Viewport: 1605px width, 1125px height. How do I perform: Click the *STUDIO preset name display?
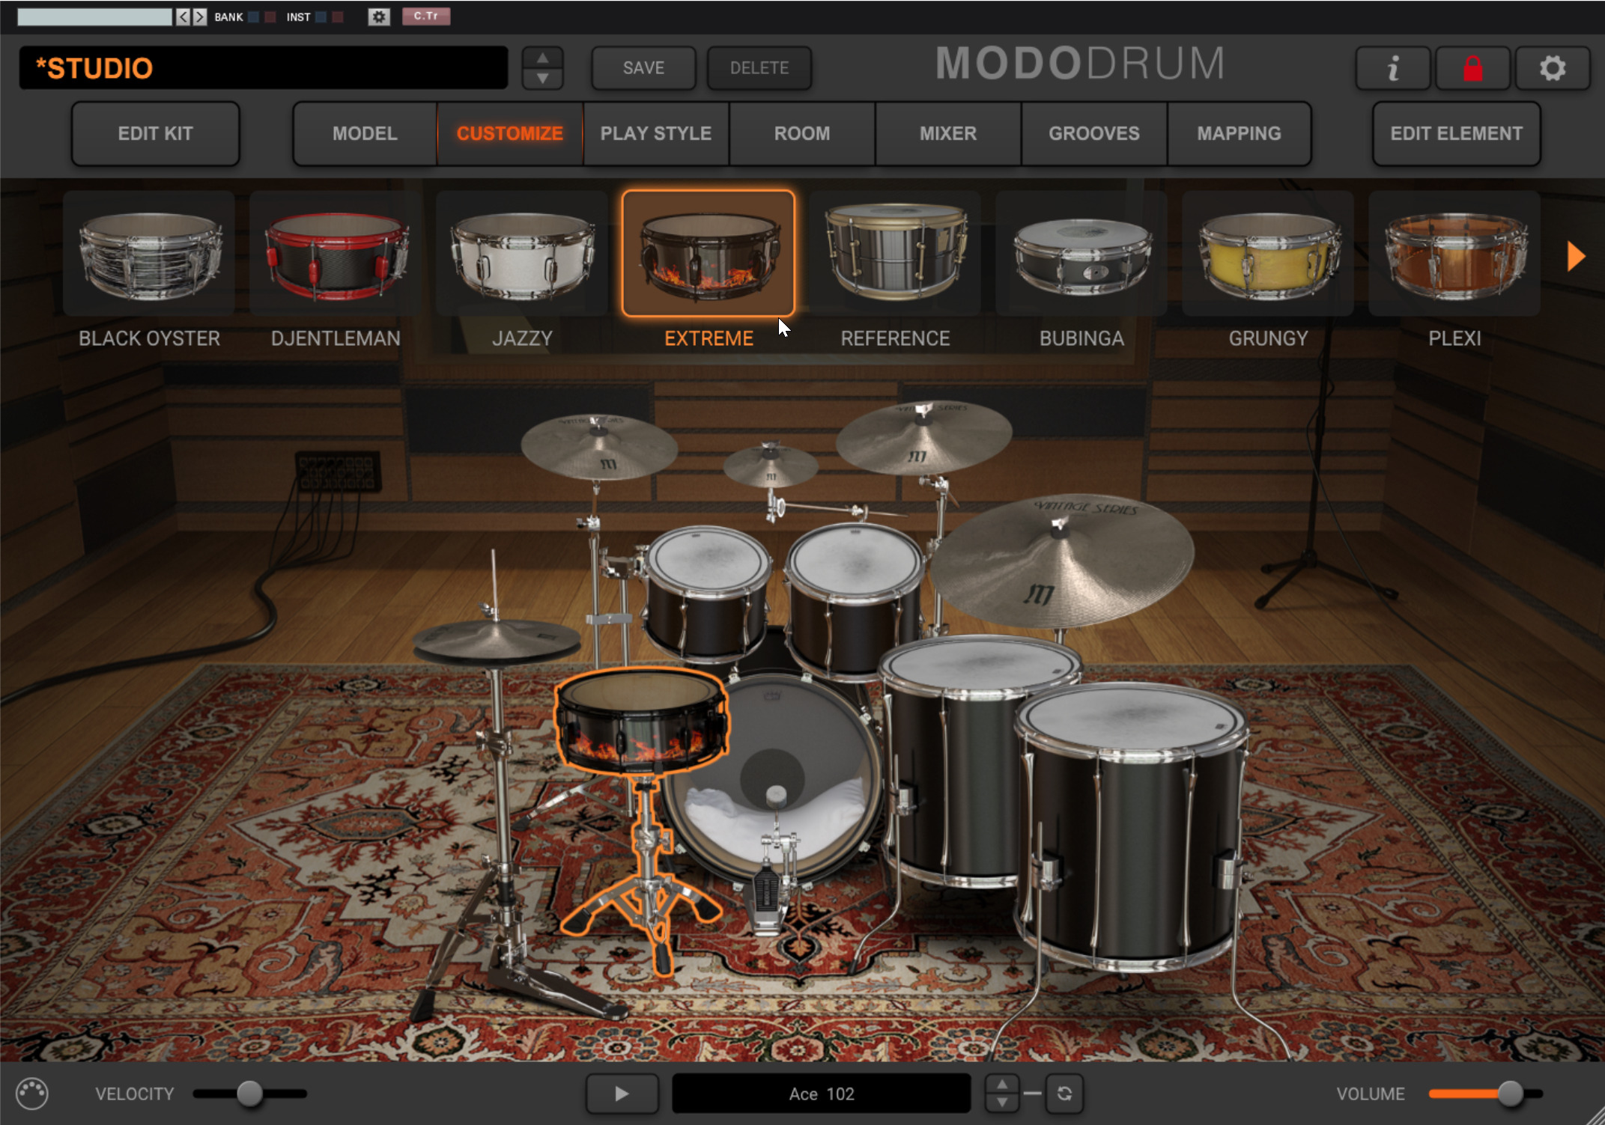pos(264,68)
